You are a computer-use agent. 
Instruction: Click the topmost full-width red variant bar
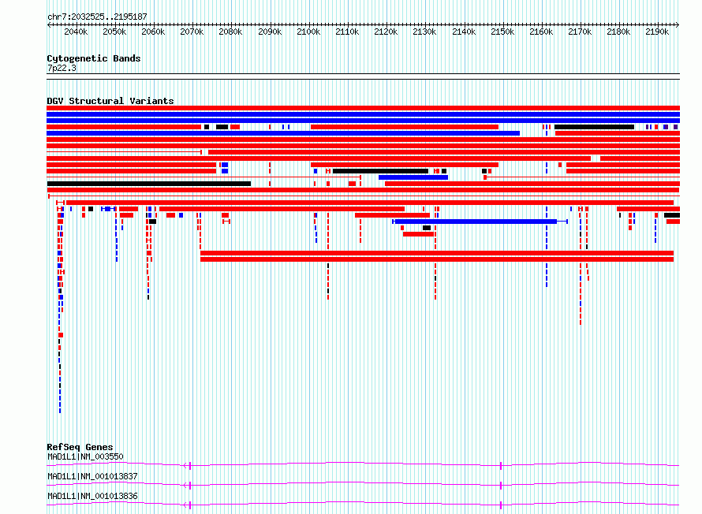coord(363,108)
